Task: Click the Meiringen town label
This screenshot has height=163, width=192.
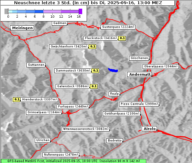Action: pos(22,28)
